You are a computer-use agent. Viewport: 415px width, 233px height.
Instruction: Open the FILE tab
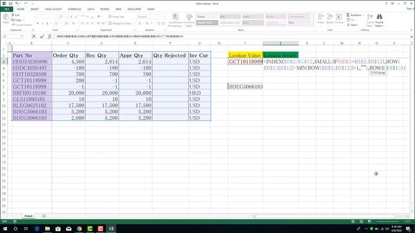pos(6,9)
